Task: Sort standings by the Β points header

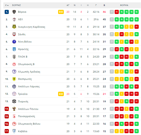Action: tap(104, 5)
